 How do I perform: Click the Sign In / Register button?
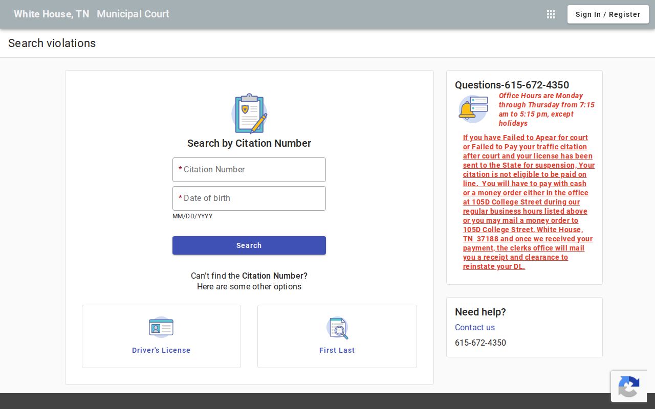coord(608,14)
